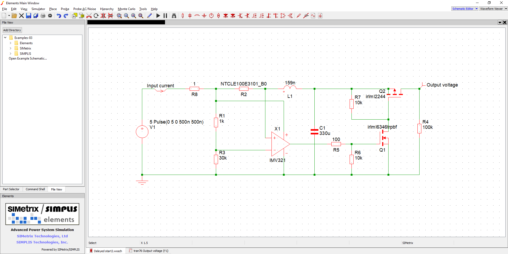Collapse the Examples-83 tree node
Viewport: 508px width, 254px height.
coord(5,38)
